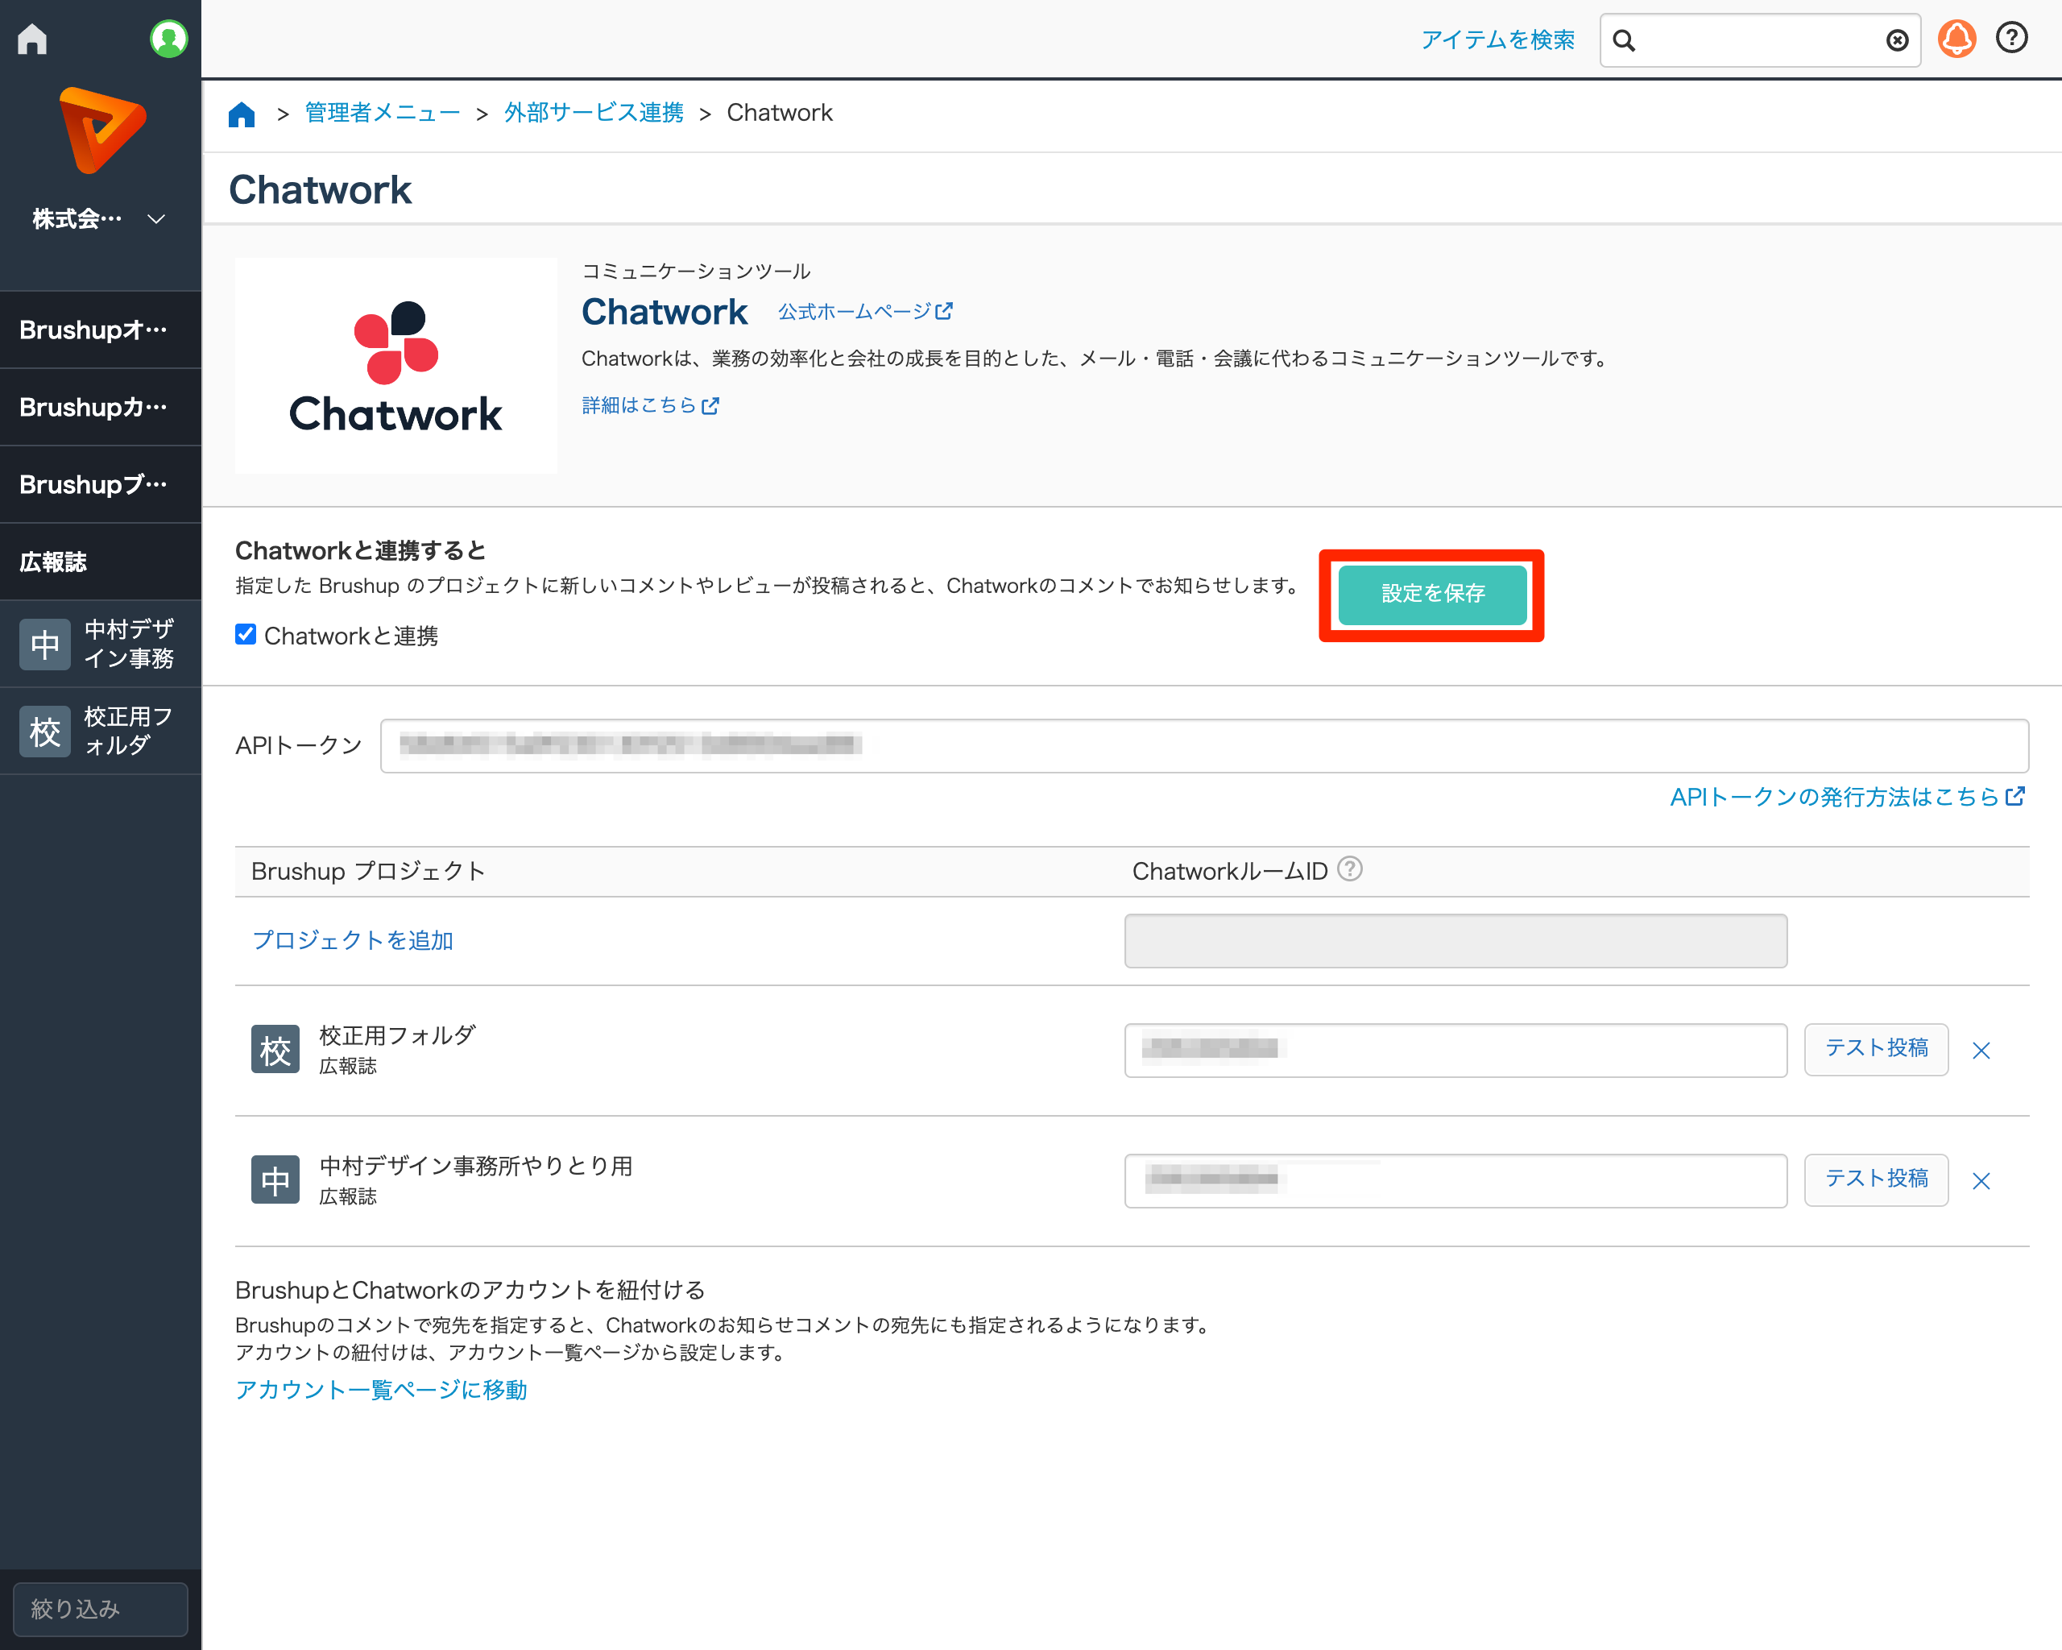Click the ChatworkルームID column header
2062x1650 pixels.
click(x=1230, y=872)
